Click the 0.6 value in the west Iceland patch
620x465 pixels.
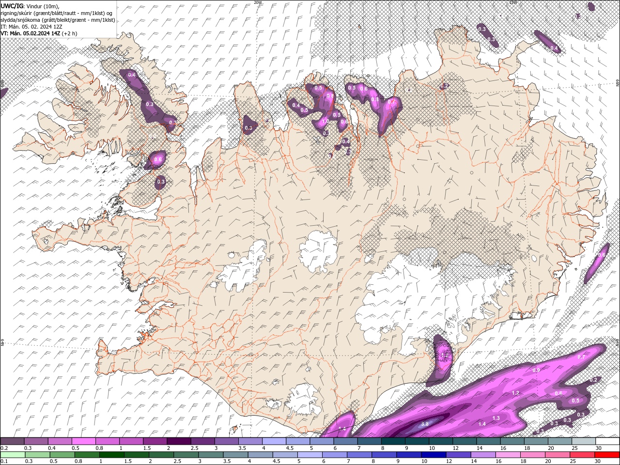tap(157, 159)
